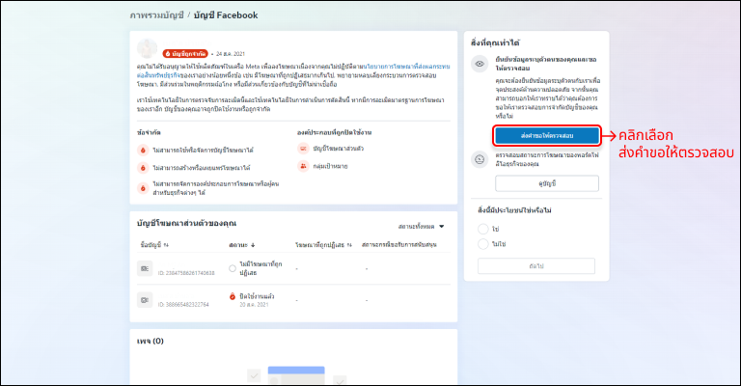This screenshot has height=386, width=741.
Task: Sort by โฆษณาที่ถูกปฏิเสธ column header
Action: [324, 245]
